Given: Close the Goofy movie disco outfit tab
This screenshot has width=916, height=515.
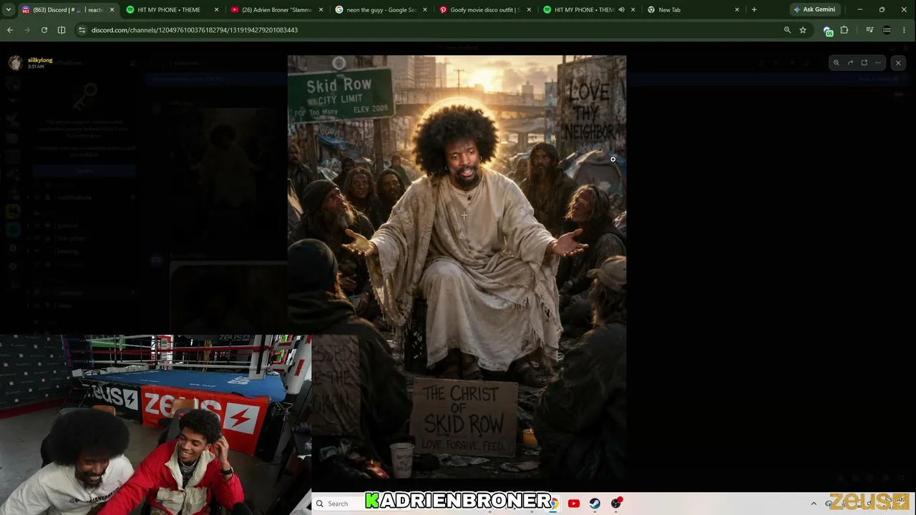Looking at the screenshot, I should pyautogui.click(x=529, y=10).
